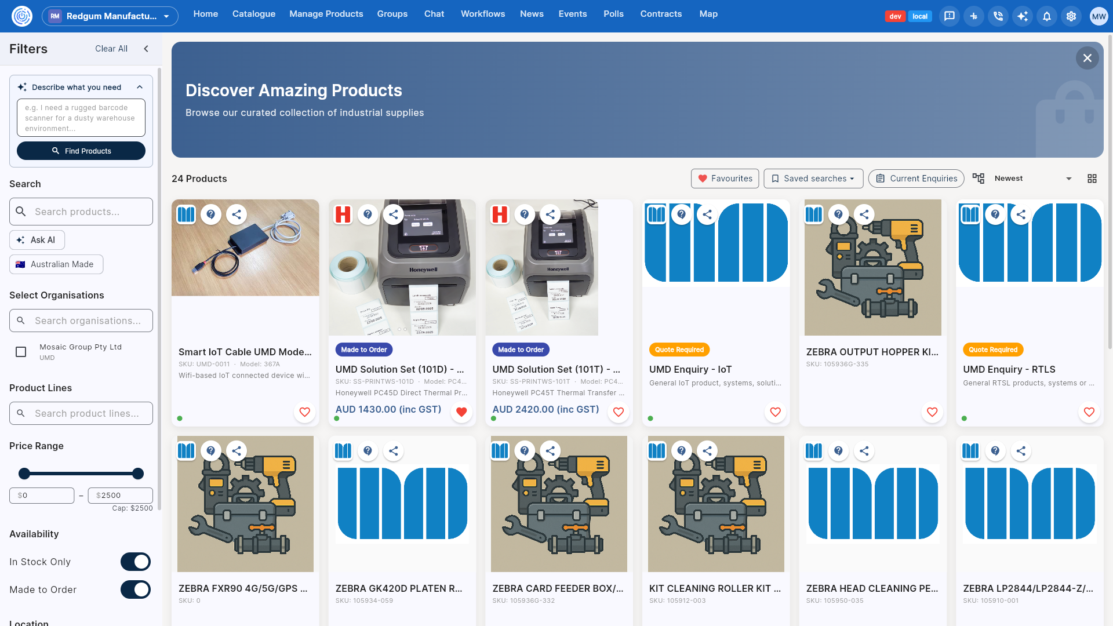Open the Contracts menu item
Image resolution: width=1113 pixels, height=626 pixels.
661,14
